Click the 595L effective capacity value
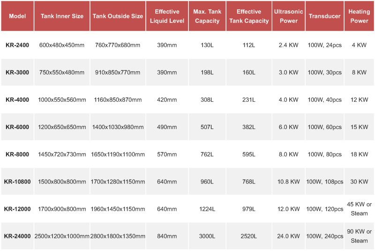 (249, 154)
